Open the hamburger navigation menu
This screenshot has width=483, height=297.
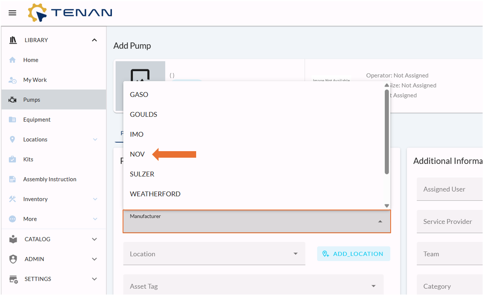tap(12, 13)
